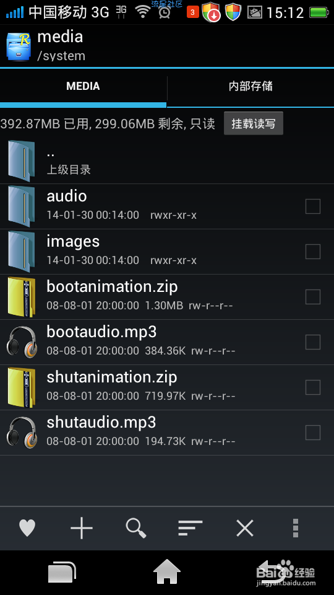Tap the plus icon to add new item
The height and width of the screenshot is (595, 334).
pos(82,528)
